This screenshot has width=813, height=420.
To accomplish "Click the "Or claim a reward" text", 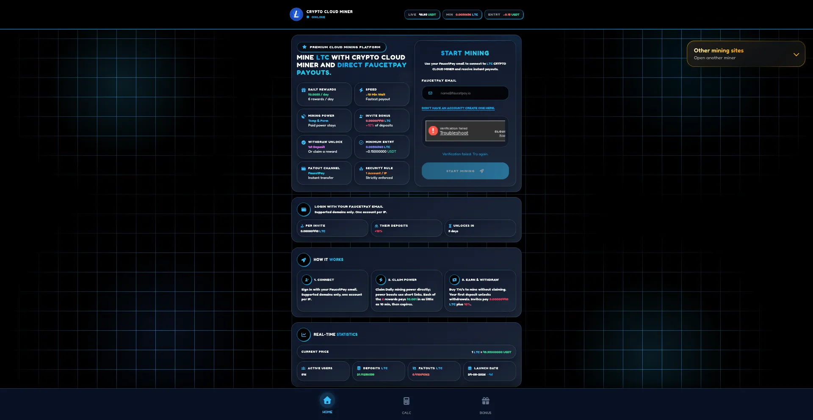I will pyautogui.click(x=323, y=152).
